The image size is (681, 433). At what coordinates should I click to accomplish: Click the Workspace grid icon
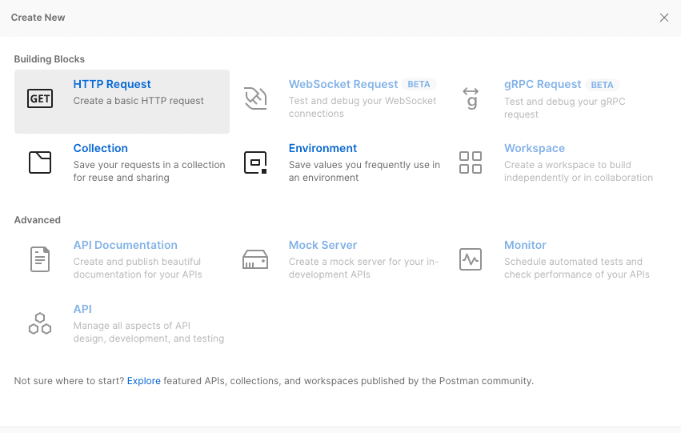tap(471, 162)
